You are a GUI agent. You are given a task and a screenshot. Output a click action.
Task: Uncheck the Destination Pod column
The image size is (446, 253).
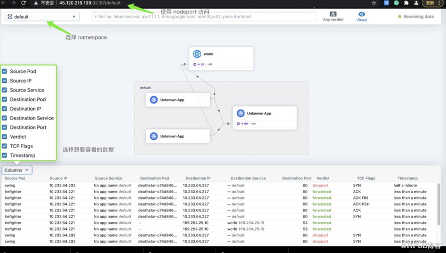point(5,99)
